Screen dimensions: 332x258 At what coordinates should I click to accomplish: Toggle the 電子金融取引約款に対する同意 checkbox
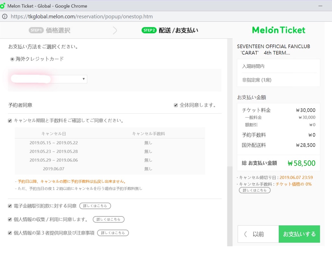[9, 206]
